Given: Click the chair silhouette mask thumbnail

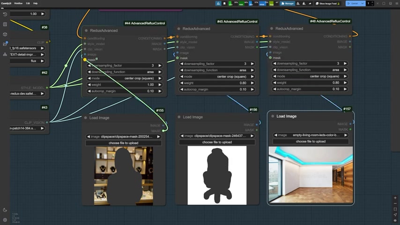Looking at the screenshot, I should coord(217,175).
